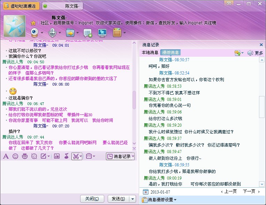This screenshot has width=266, height=205.
Task: Click chat area scroll up arrow
Action: 134,43
